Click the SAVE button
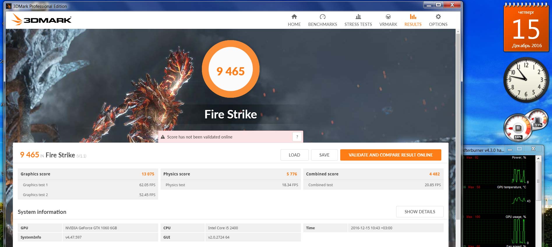This screenshot has height=247, width=552. tap(325, 155)
